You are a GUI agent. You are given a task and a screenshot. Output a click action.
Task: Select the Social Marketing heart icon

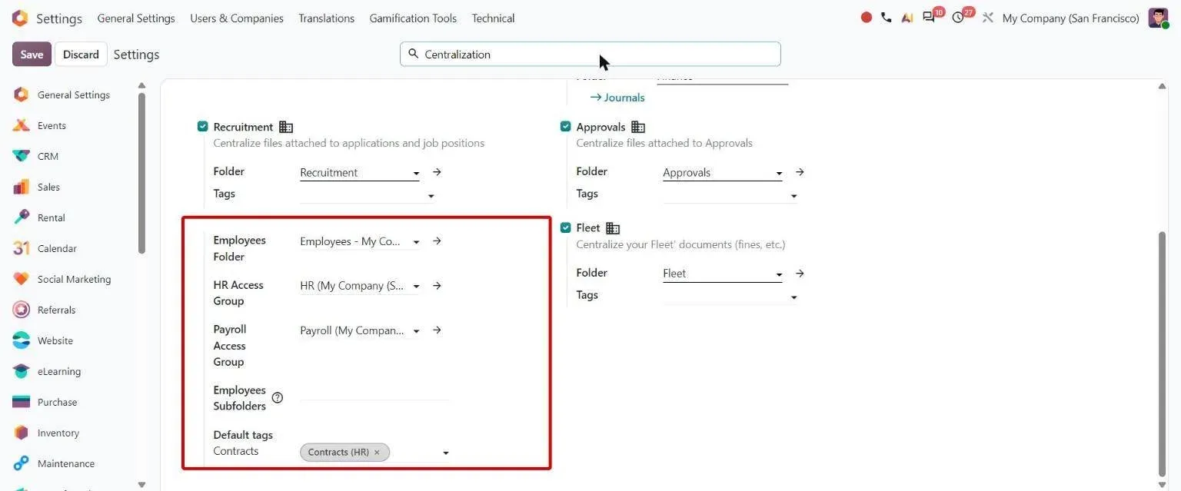point(22,279)
